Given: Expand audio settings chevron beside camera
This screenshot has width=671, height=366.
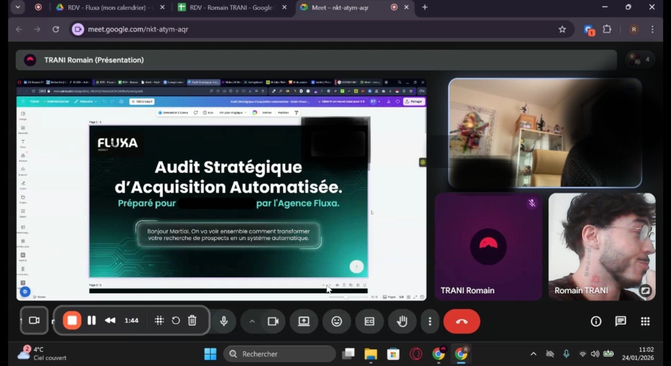Looking at the screenshot, I should [252, 321].
